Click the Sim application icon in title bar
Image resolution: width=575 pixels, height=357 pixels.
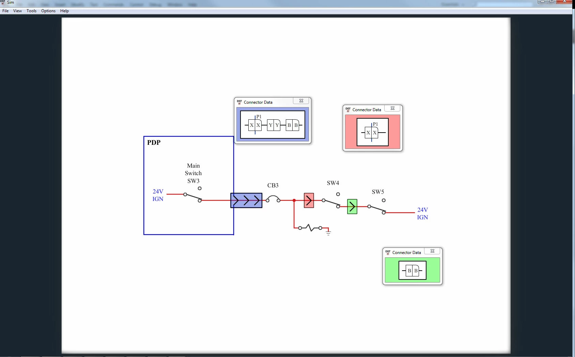(x=3, y=2)
